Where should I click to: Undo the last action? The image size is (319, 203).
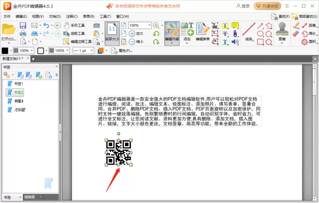46,26
